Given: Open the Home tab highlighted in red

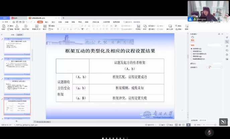Looking at the screenshot, I should coord(40,22).
